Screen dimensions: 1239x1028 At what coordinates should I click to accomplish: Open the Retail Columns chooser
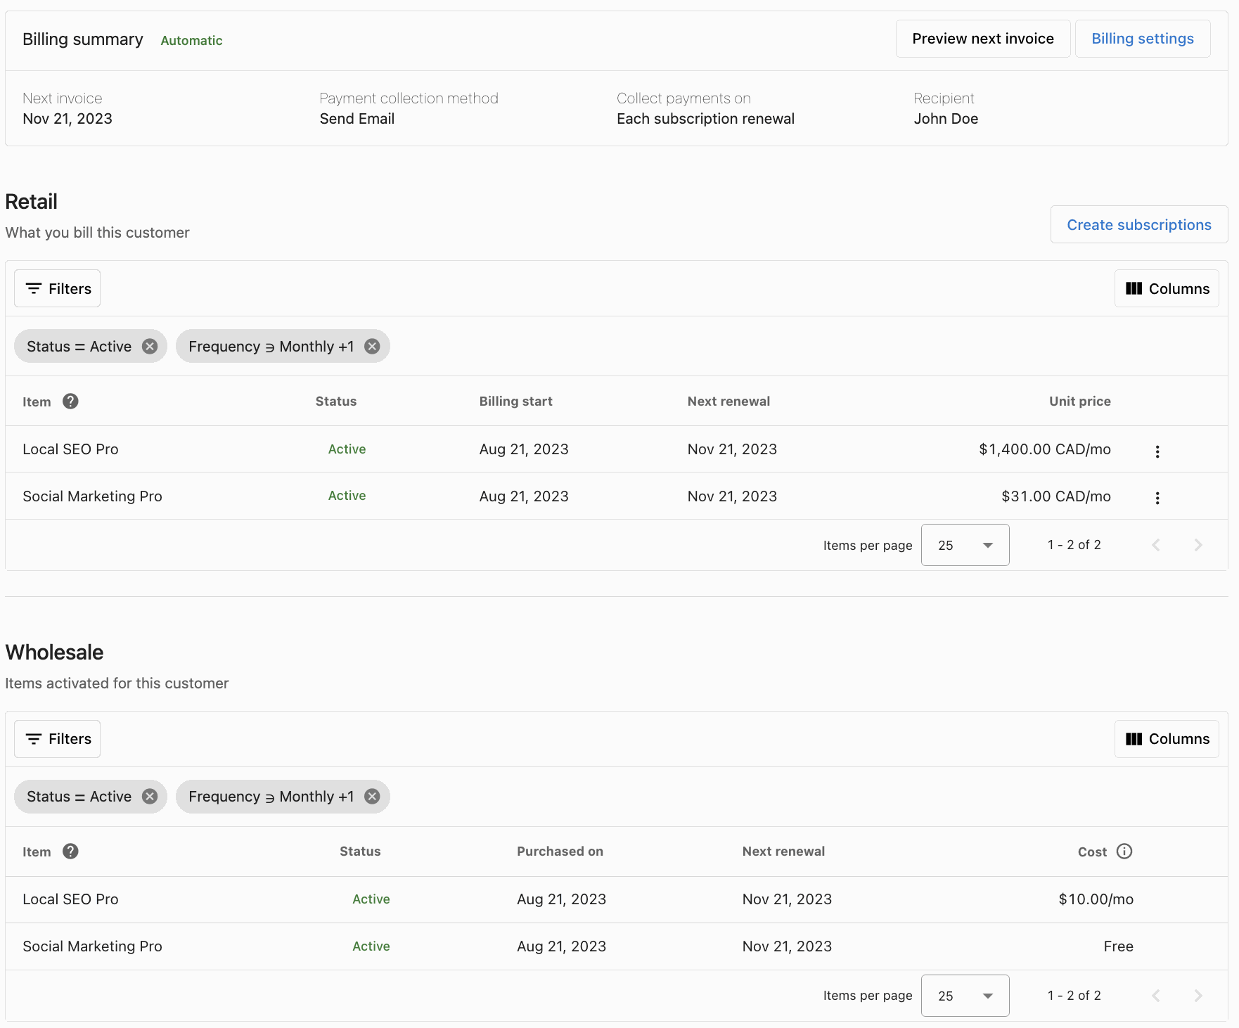click(1167, 288)
